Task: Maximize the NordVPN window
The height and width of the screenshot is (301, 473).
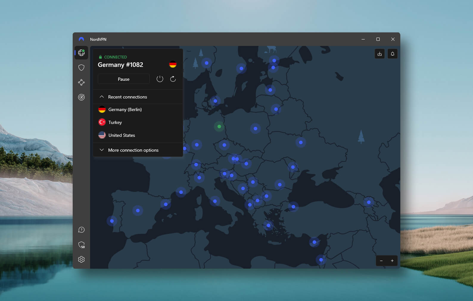Action: 378,39
